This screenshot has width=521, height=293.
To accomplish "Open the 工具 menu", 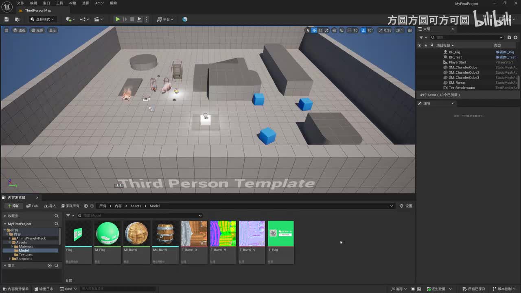I will click(x=59, y=3).
